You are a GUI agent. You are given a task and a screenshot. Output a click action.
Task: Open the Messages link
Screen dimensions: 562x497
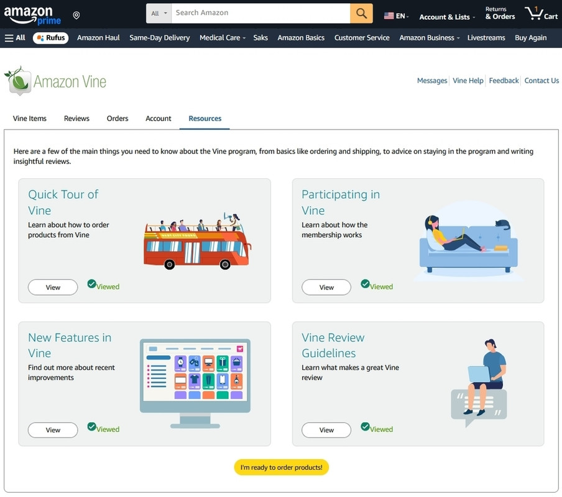point(432,81)
